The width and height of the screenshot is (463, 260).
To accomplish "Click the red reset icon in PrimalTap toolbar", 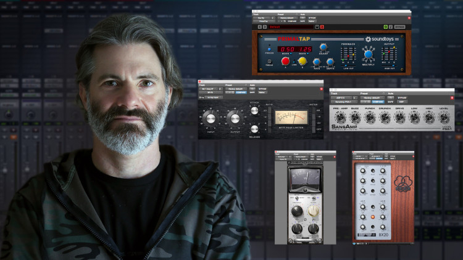I will (x=322, y=27).
